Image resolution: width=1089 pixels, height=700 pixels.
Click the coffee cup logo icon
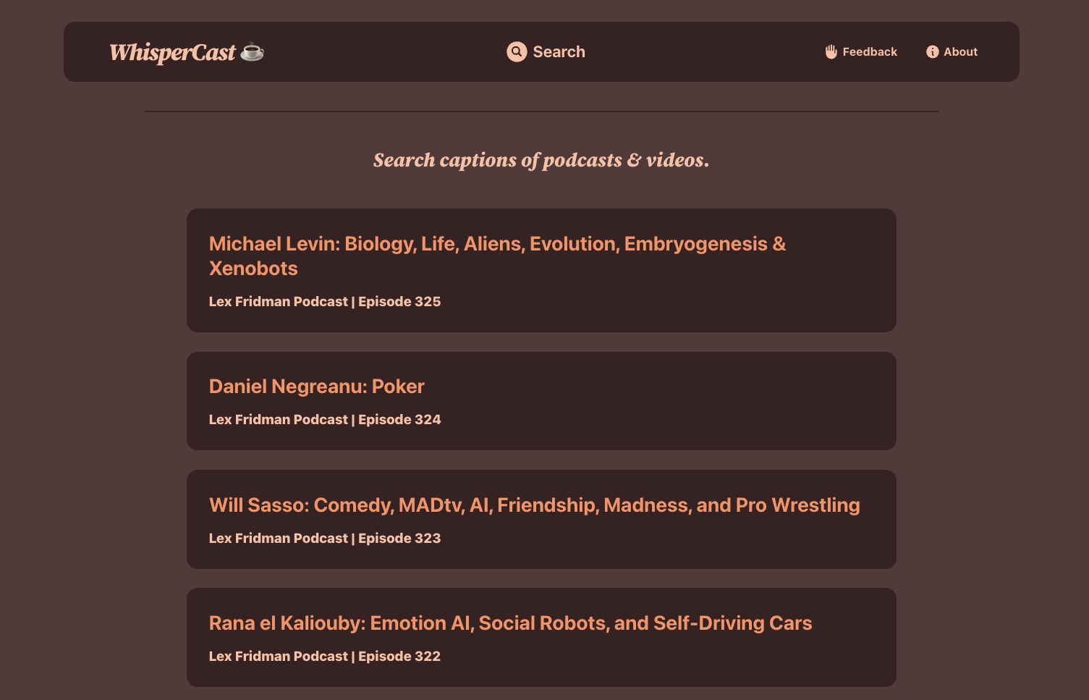pyautogui.click(x=253, y=51)
